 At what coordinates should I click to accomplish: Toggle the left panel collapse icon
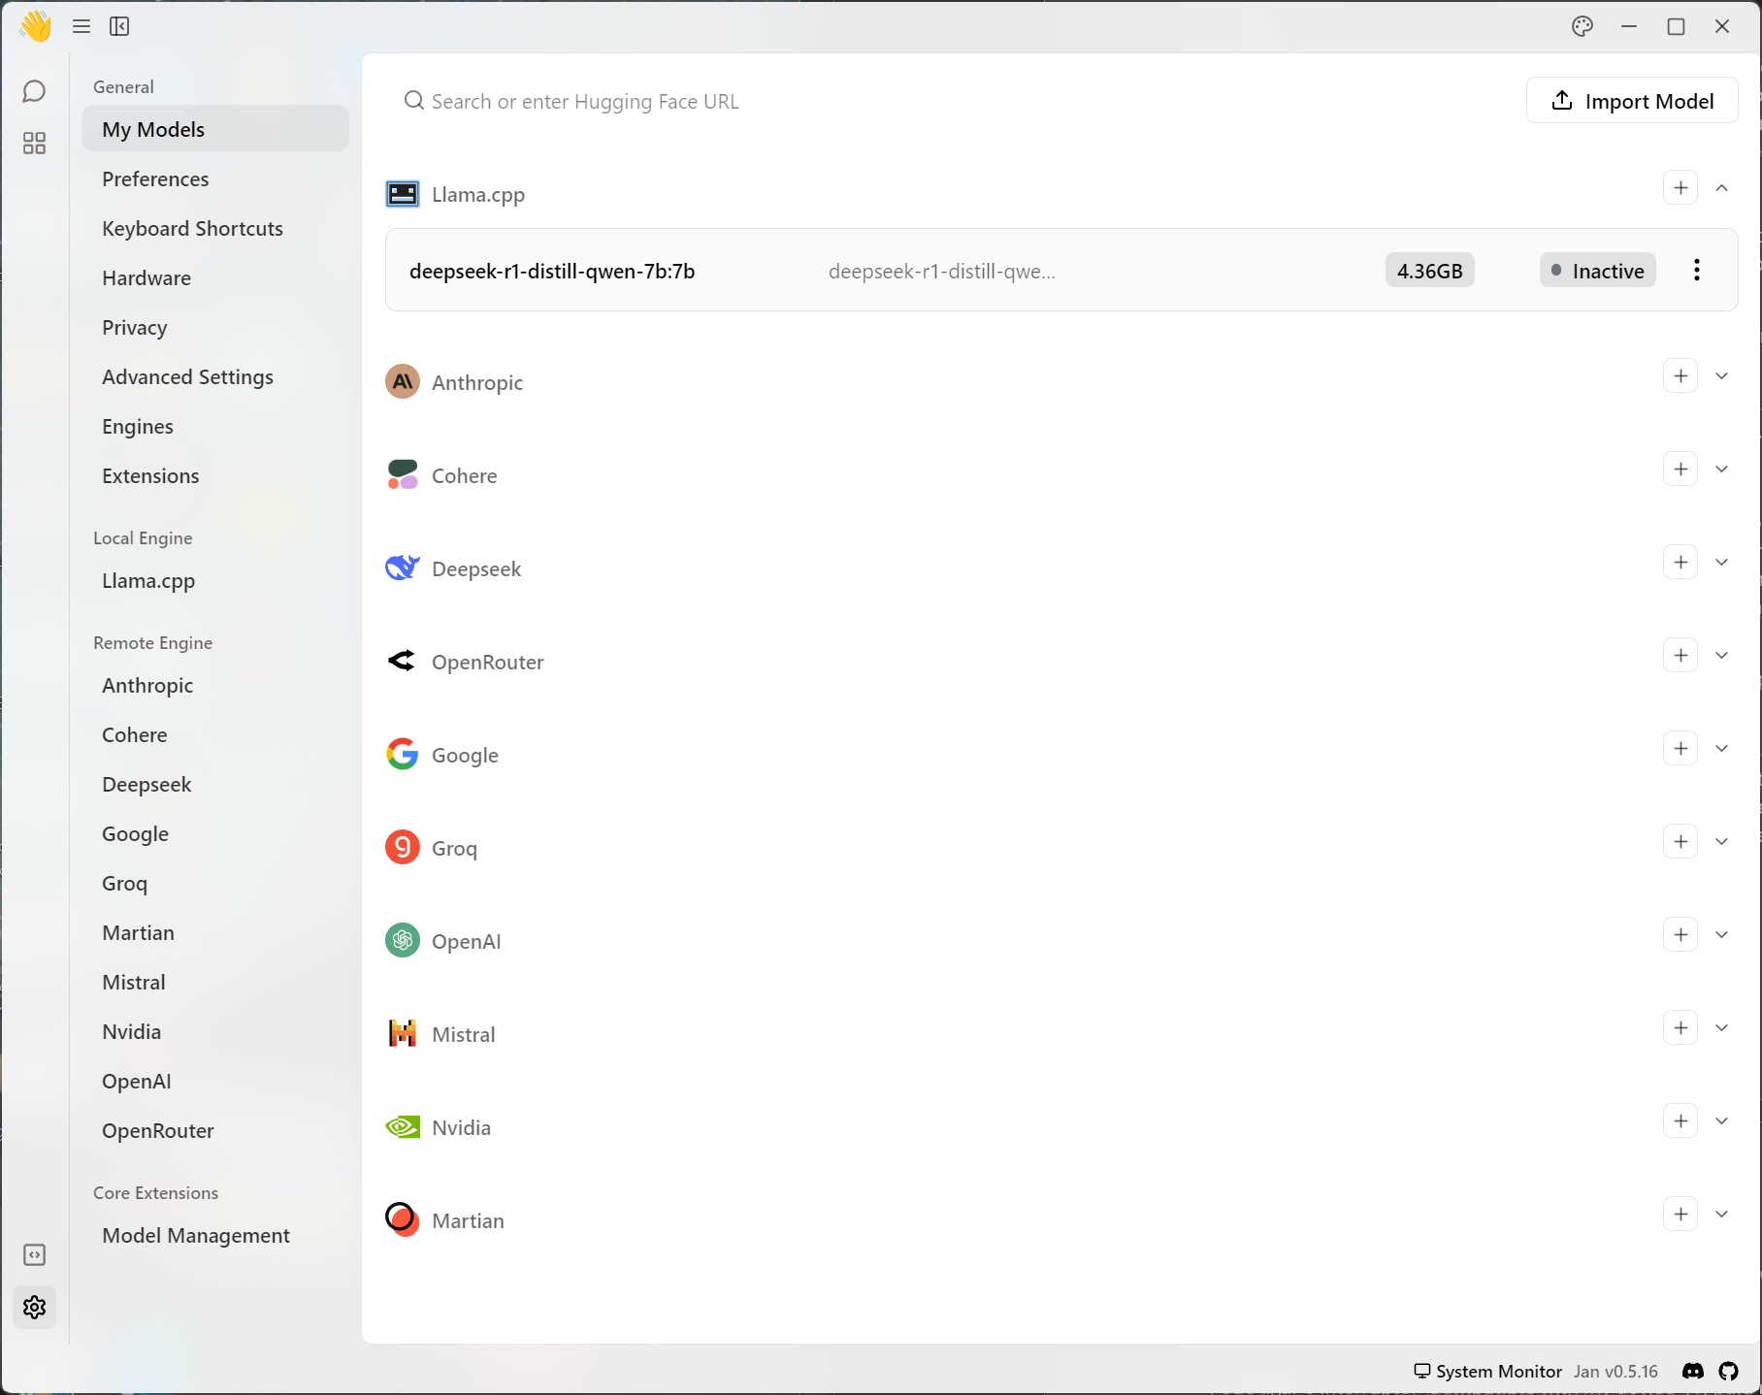tap(119, 26)
